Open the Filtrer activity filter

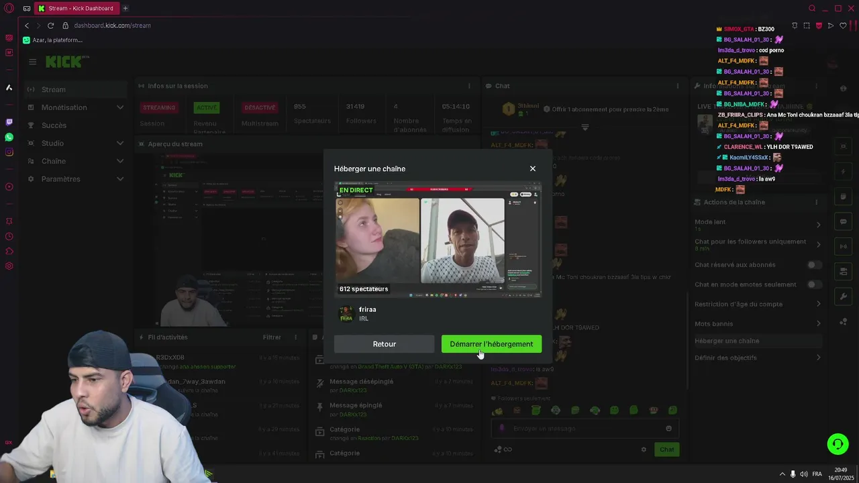[272, 337]
